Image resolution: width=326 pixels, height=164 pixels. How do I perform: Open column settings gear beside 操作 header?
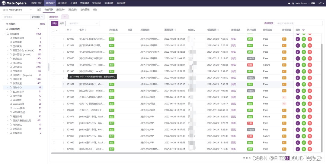coord(303,30)
